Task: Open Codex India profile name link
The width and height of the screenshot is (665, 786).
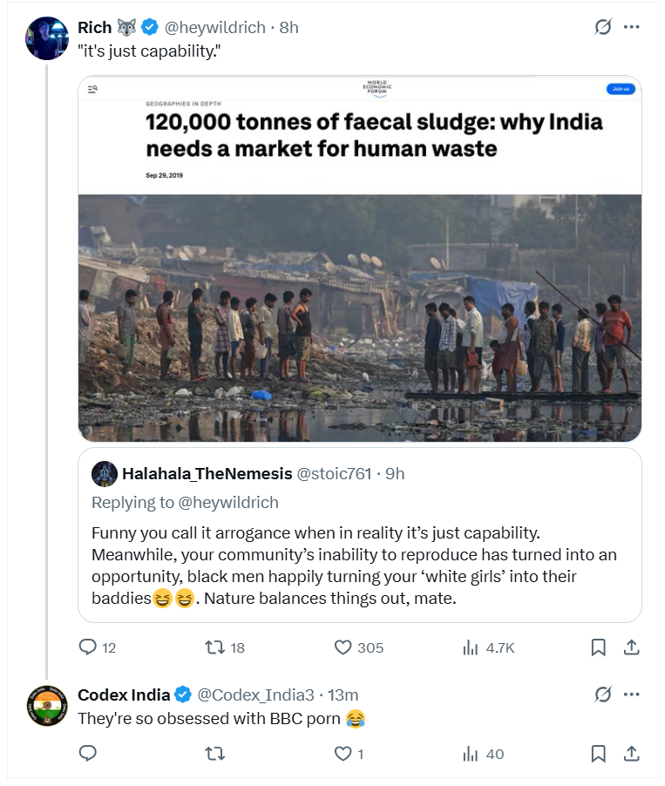Action: tap(123, 695)
